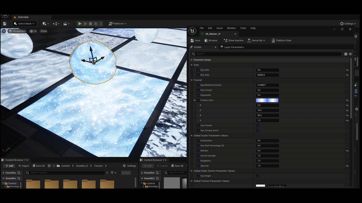
Task: Click Import in Content Browser 1
Action: pyautogui.click(x=23, y=166)
